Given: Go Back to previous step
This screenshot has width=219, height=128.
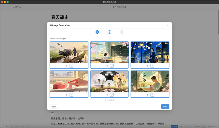Looking at the screenshot, I should click(54, 106).
